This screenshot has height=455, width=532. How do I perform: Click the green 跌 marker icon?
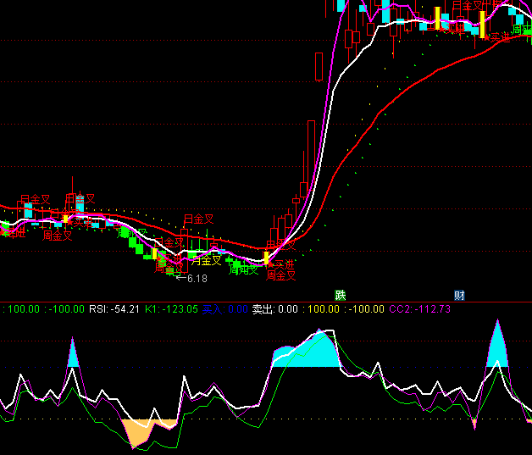click(341, 295)
